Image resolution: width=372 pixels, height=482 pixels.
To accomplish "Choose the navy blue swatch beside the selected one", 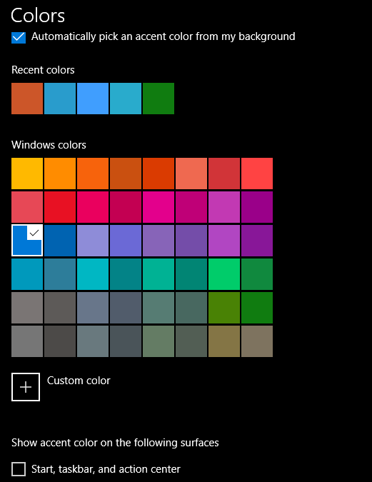I will (x=60, y=241).
